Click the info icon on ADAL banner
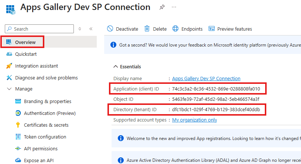The image size is (301, 164). pos(120,160)
